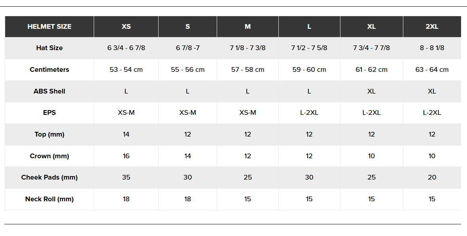This screenshot has height=236, width=467.
Task: Click the M size column header
Action: pos(248,27)
